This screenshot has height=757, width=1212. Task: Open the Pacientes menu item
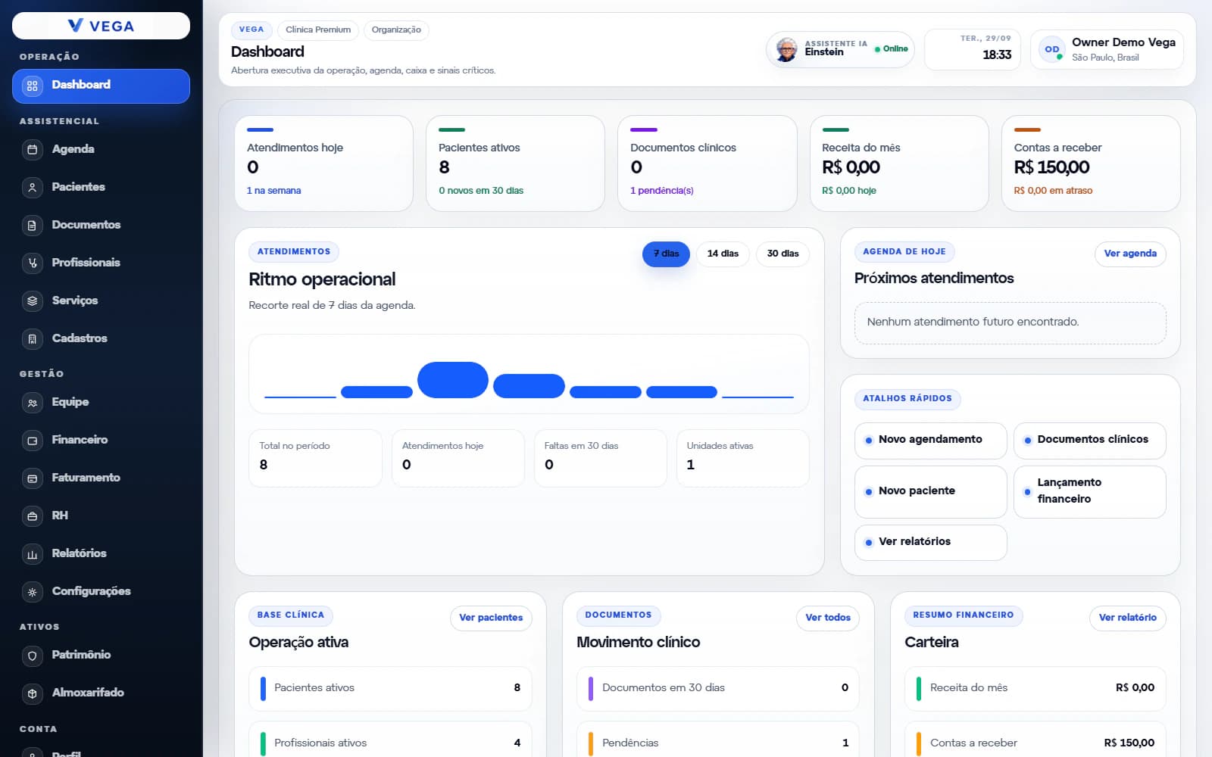click(x=101, y=187)
